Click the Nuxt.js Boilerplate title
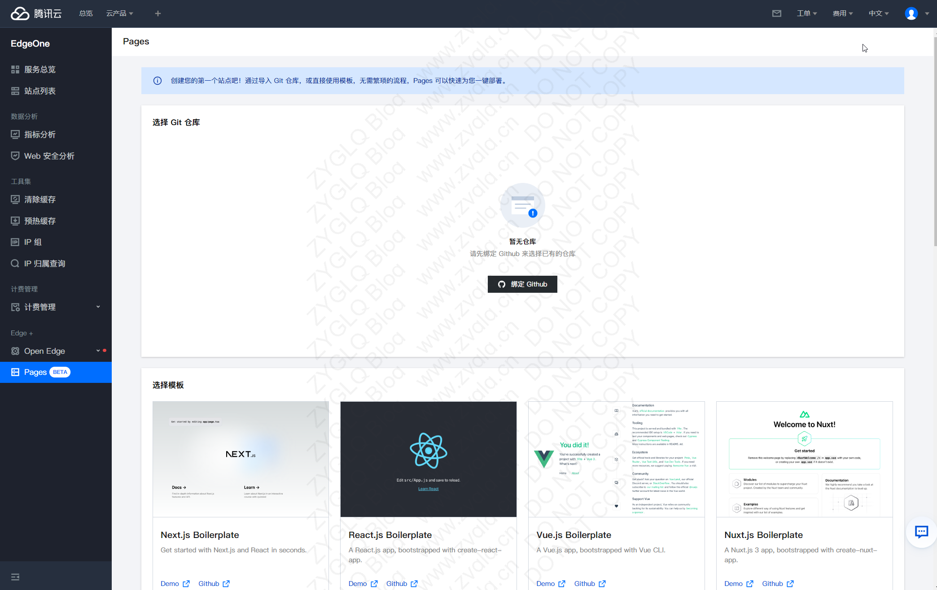 pos(763,535)
